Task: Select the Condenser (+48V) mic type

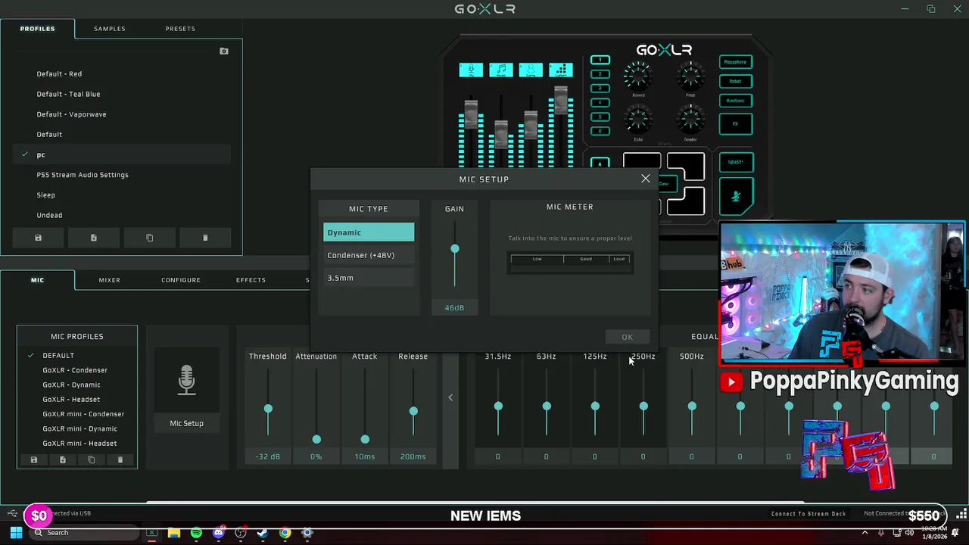Action: point(369,255)
